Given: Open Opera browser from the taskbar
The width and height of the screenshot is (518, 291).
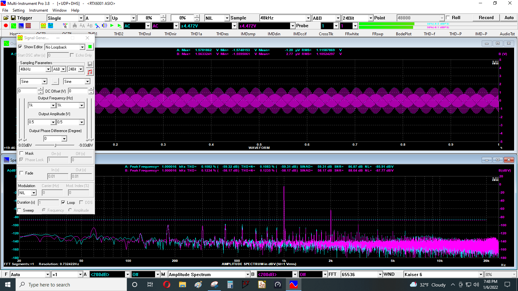Looking at the screenshot, I should 167,285.
